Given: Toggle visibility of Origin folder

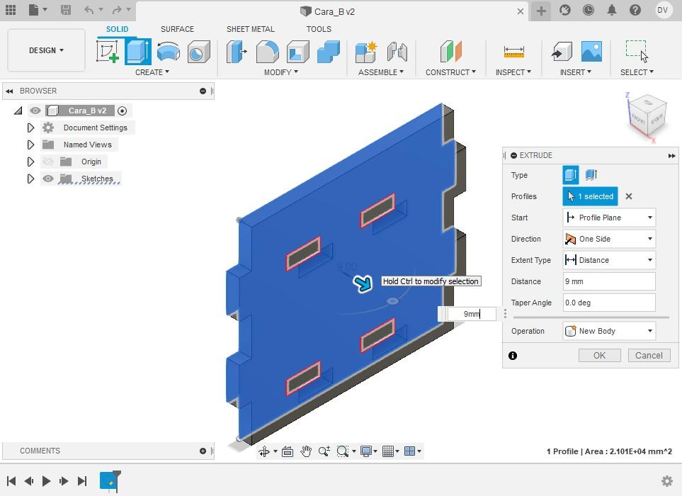Looking at the screenshot, I should (x=48, y=162).
